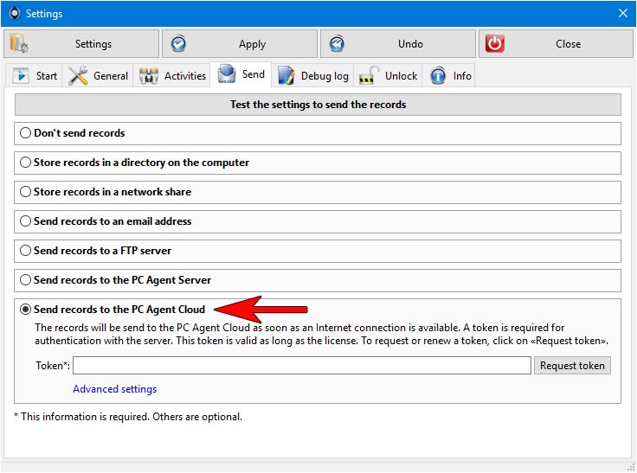Select Don't send records option

[26, 133]
